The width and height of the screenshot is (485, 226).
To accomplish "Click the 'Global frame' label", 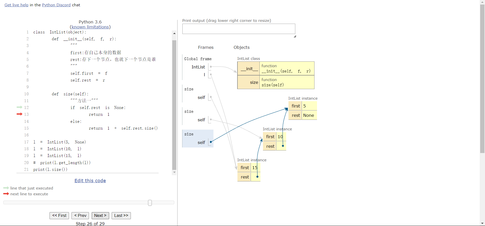I will [x=198, y=59].
